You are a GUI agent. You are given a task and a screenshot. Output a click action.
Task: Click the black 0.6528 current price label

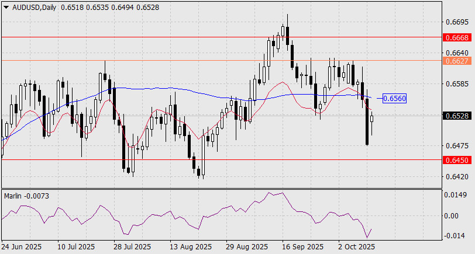pyautogui.click(x=457, y=116)
